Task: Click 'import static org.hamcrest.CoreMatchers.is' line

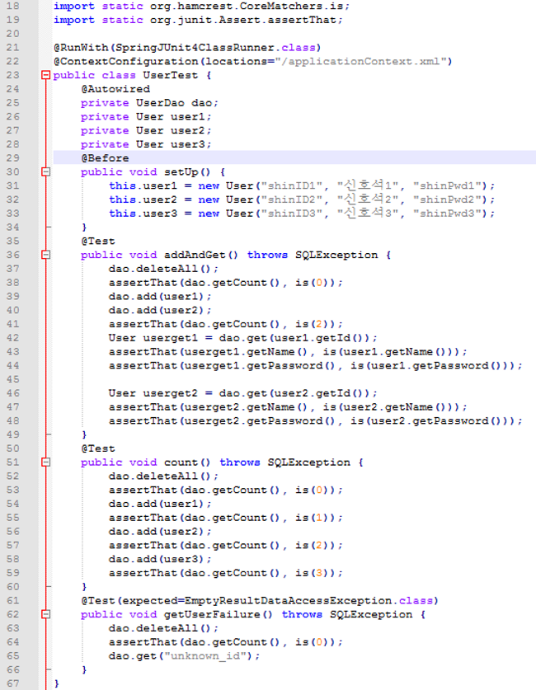Action: click(x=201, y=6)
